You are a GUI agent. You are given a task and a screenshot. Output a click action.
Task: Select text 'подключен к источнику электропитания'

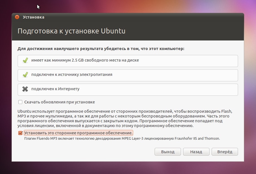pyautogui.click(x=72, y=74)
